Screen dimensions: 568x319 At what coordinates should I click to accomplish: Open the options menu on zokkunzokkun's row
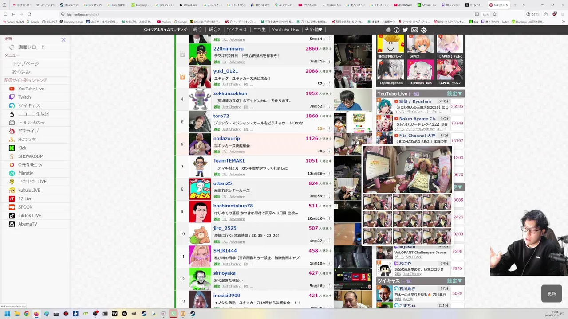point(329,106)
